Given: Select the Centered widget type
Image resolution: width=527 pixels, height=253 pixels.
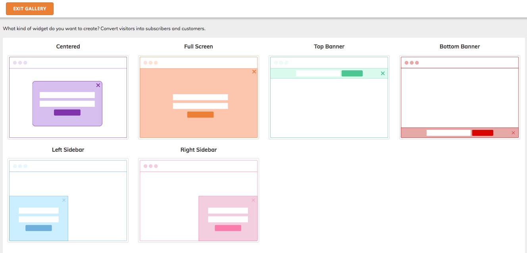Looking at the screenshot, I should 68,97.
